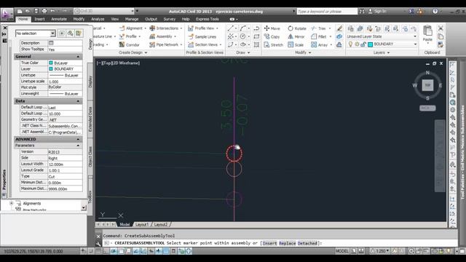Viewport: 466px width, 262px height.
Task: Select the Move tool
Action: tap(272, 28)
